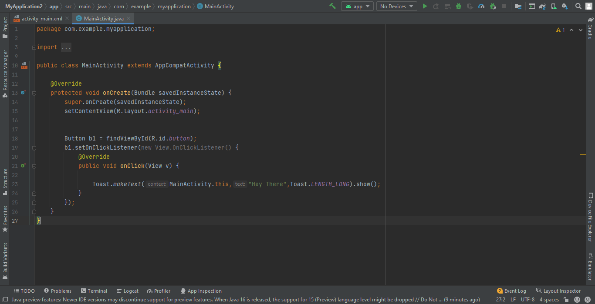Open the Problems tool window

tap(57, 291)
